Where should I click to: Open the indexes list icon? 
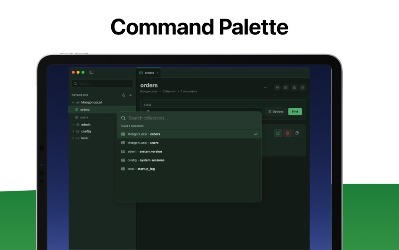point(286,88)
